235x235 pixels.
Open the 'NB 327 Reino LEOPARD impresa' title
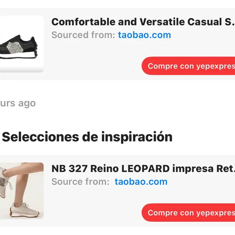point(143,168)
